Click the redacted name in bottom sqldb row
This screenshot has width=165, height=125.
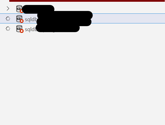[x=58, y=28]
